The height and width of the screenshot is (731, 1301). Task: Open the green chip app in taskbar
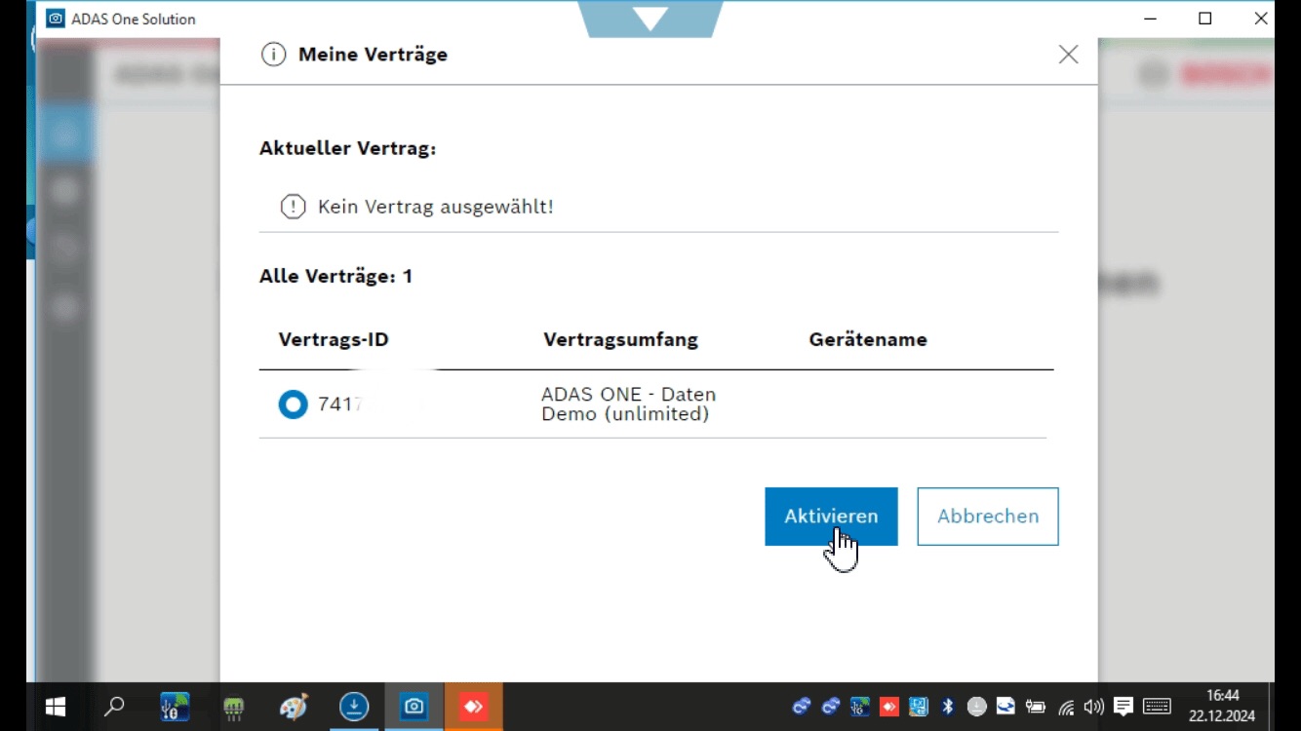[x=233, y=708]
